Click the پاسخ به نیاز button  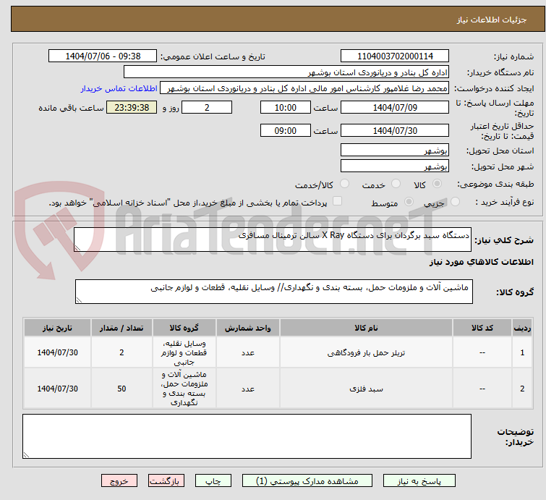click(420, 480)
